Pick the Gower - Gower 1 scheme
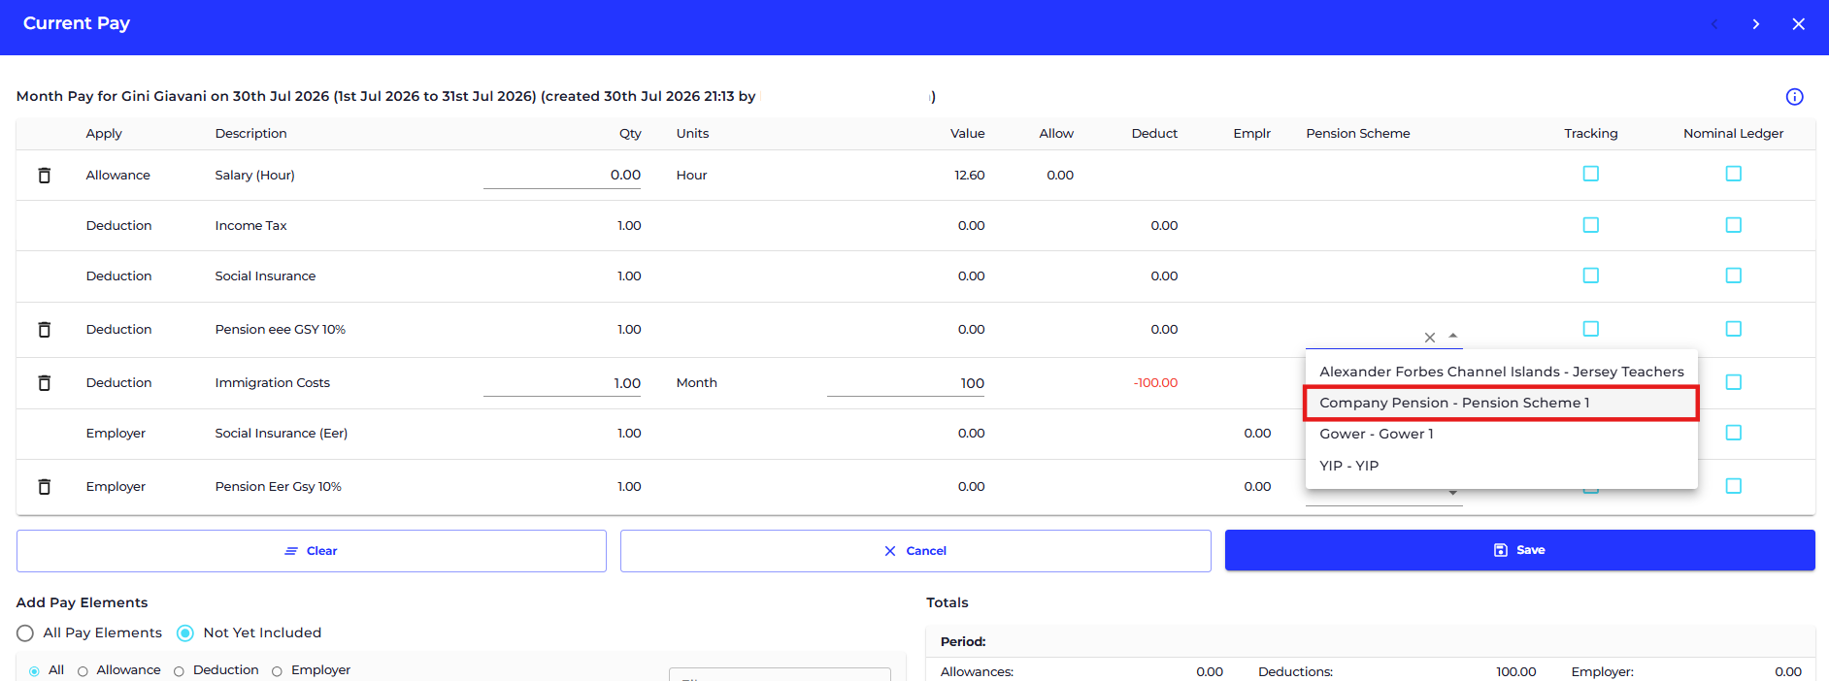Image resolution: width=1829 pixels, height=681 pixels. (x=1501, y=434)
